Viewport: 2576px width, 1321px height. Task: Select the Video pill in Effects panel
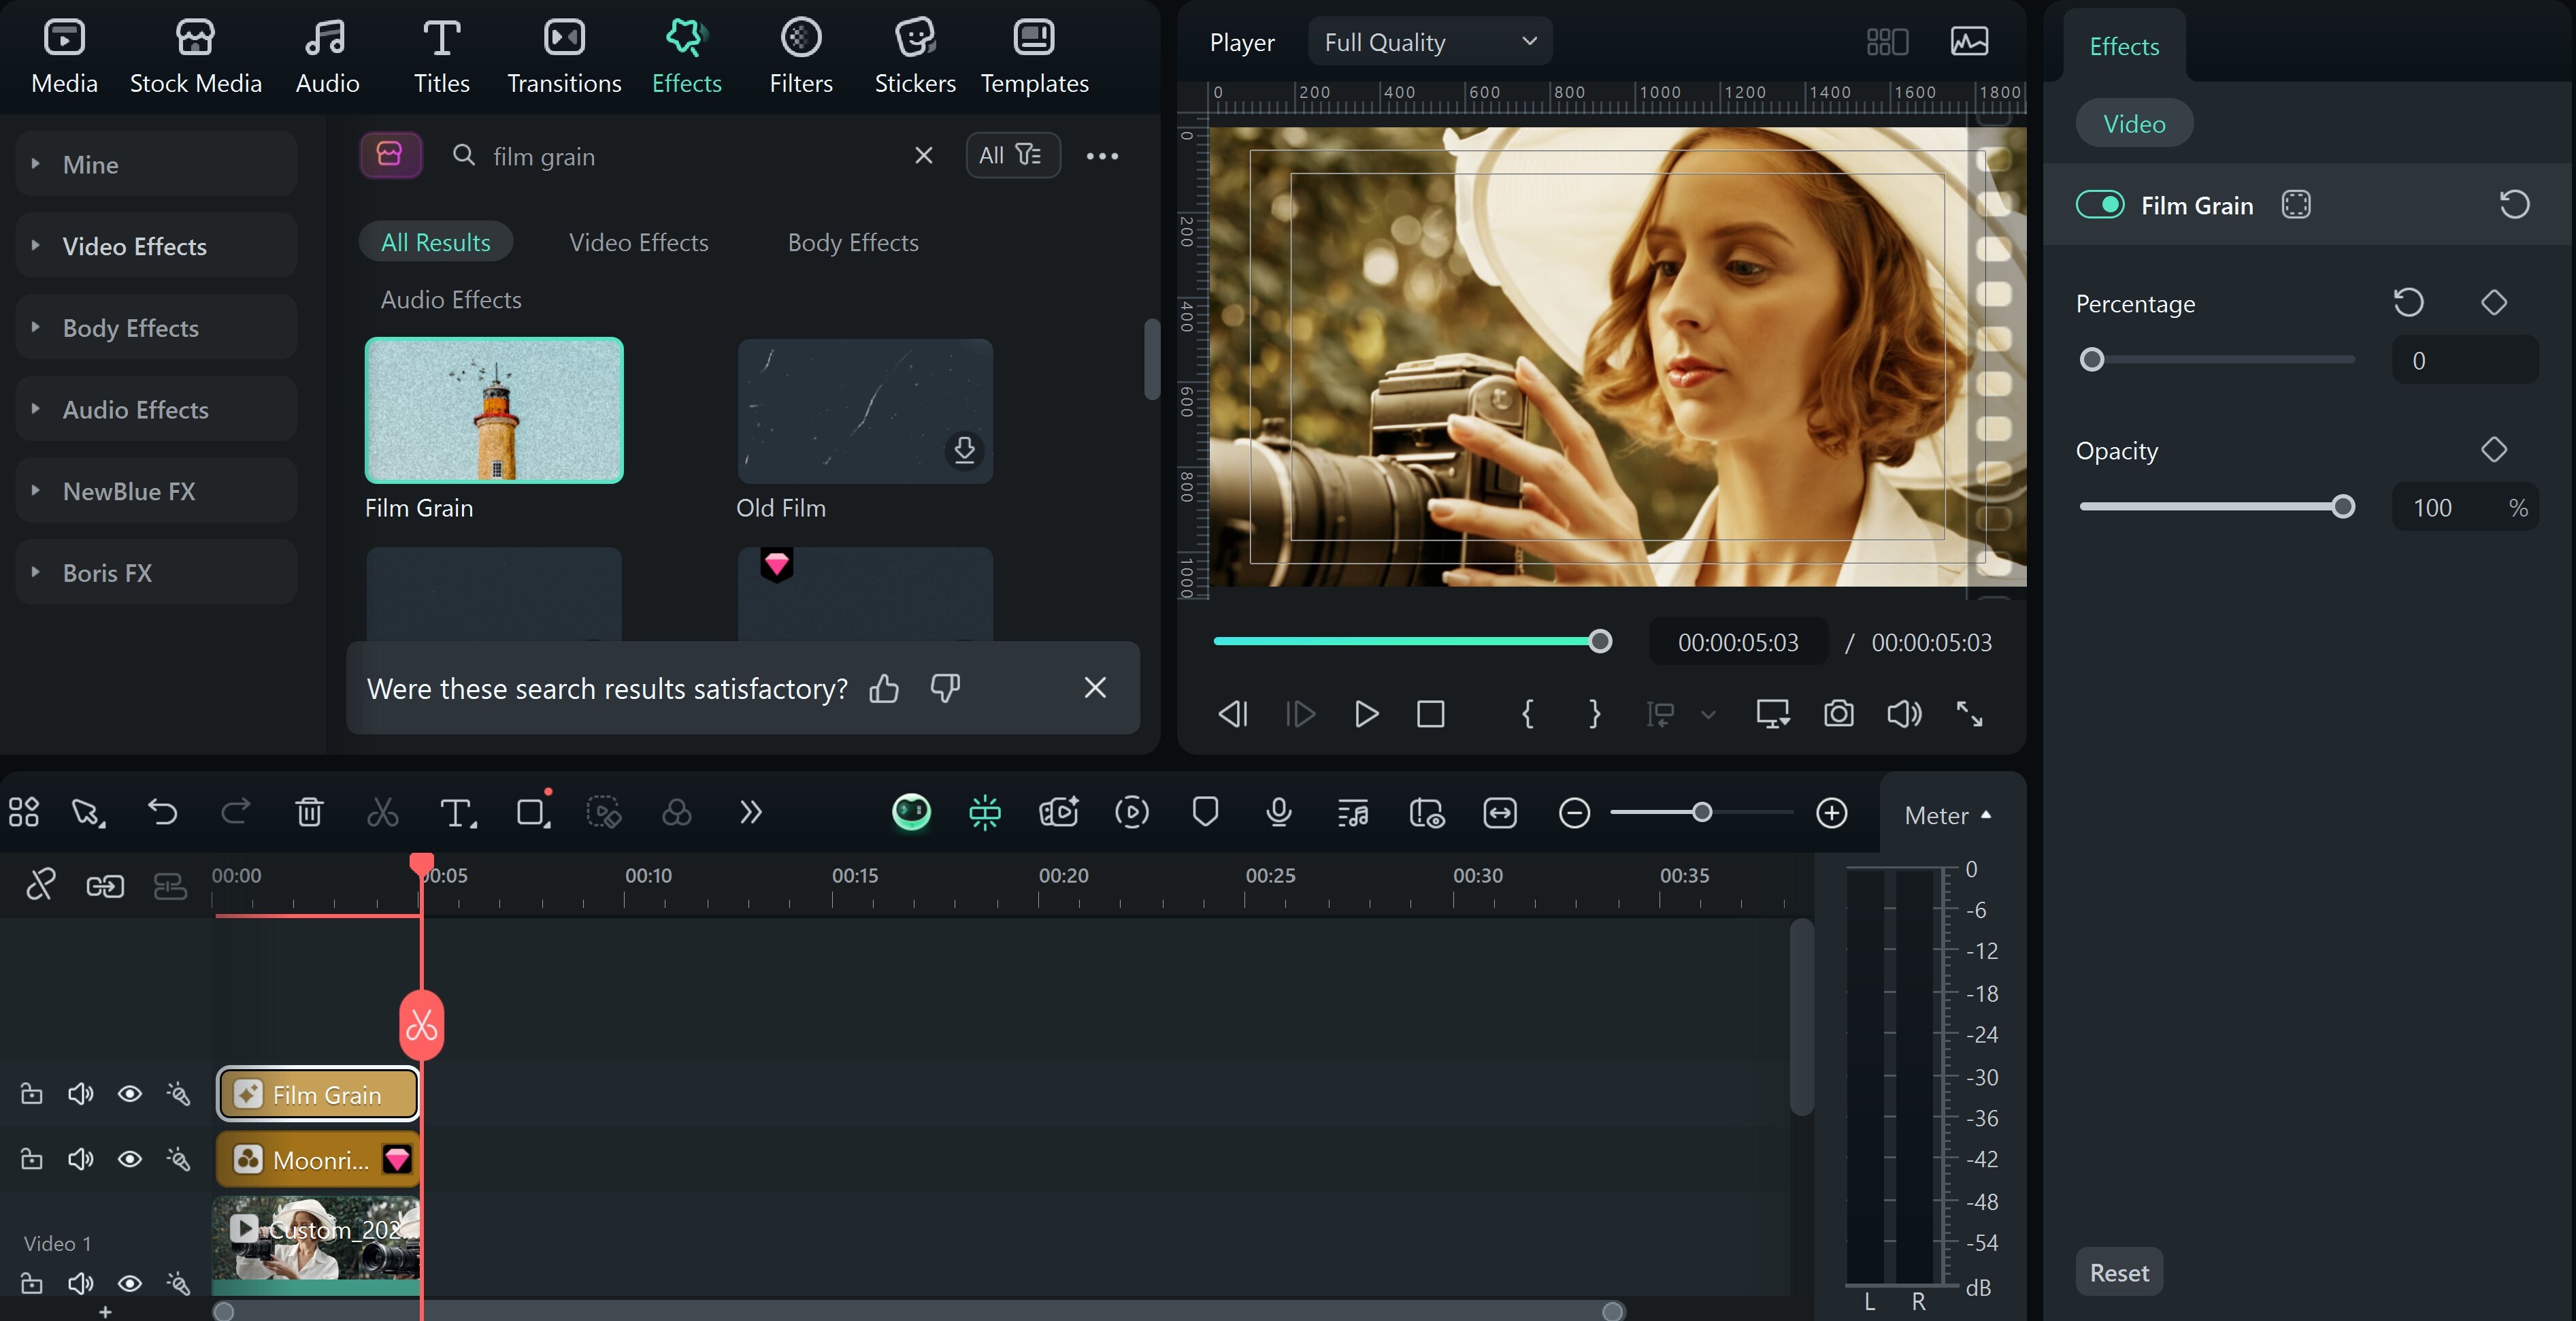(x=2134, y=124)
